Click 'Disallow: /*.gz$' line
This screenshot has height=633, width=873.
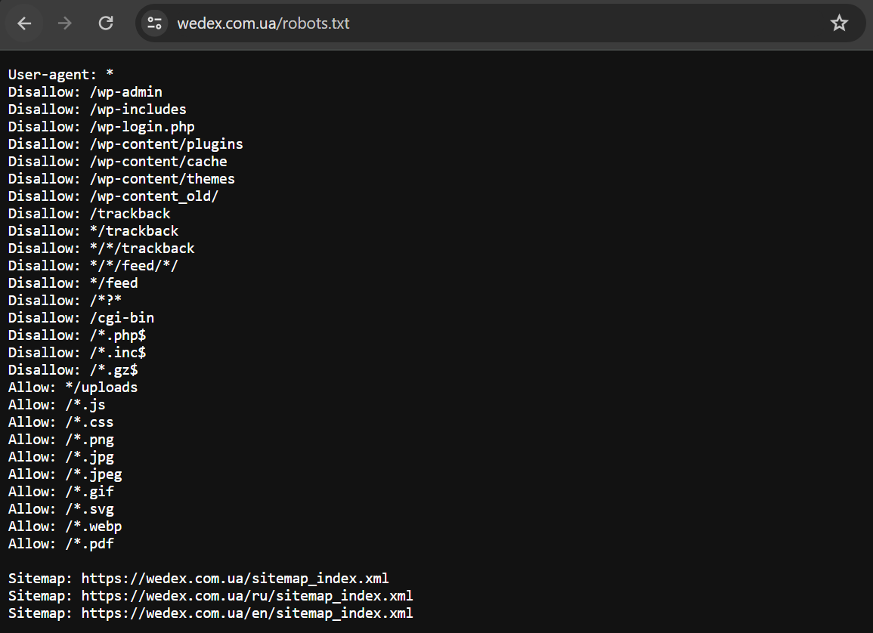point(73,370)
